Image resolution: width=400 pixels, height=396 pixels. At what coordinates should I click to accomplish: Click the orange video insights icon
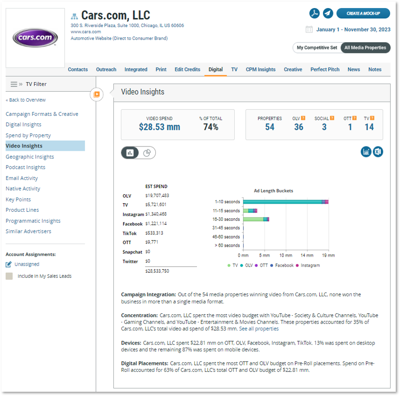(x=97, y=95)
